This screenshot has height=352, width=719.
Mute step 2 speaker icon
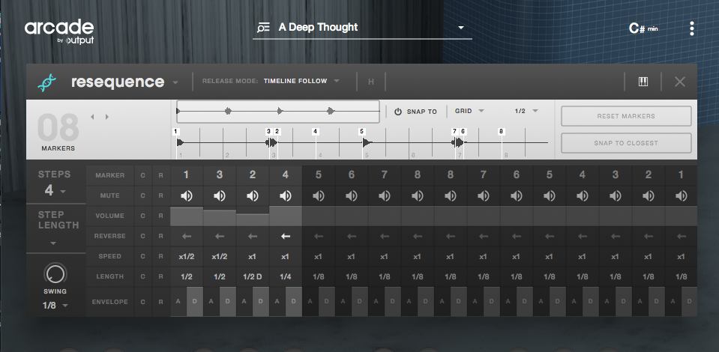click(219, 195)
